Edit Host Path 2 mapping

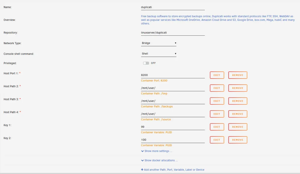click(x=217, y=88)
